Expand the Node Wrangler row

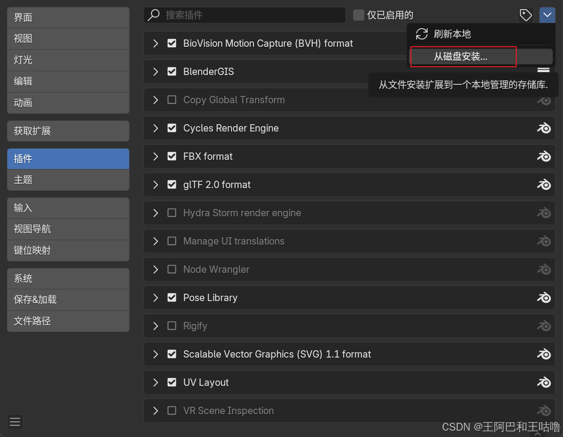(155, 269)
